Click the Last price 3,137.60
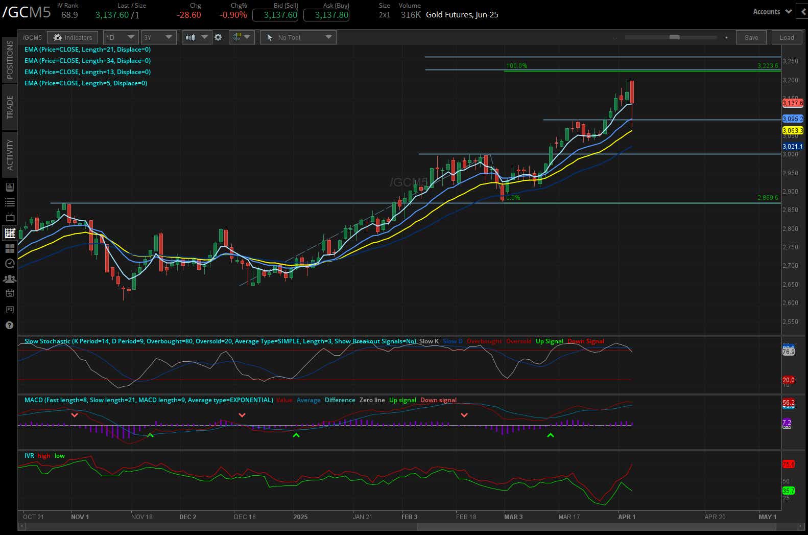The width and height of the screenshot is (808, 535). pos(112,15)
